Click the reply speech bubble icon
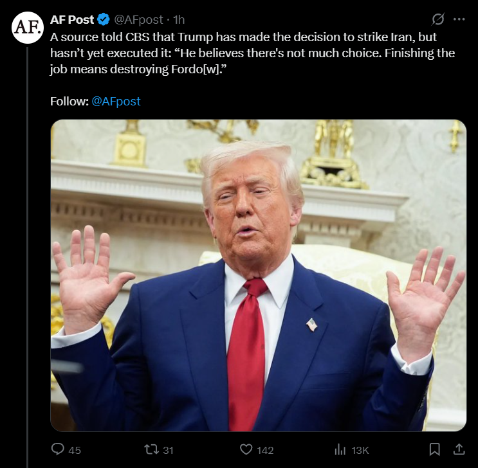Screen dimensions: 478x468 coord(58,449)
